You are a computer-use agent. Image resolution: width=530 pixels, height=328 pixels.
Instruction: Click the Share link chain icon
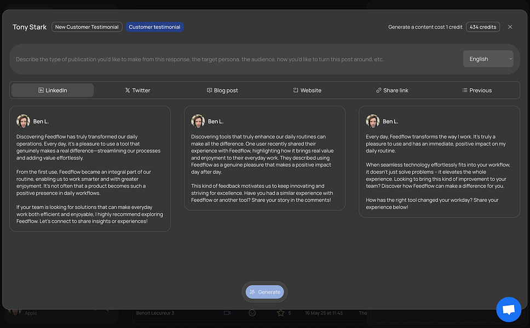[378, 90]
